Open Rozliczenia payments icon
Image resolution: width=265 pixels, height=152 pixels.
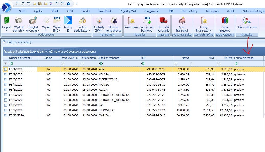[131, 20]
